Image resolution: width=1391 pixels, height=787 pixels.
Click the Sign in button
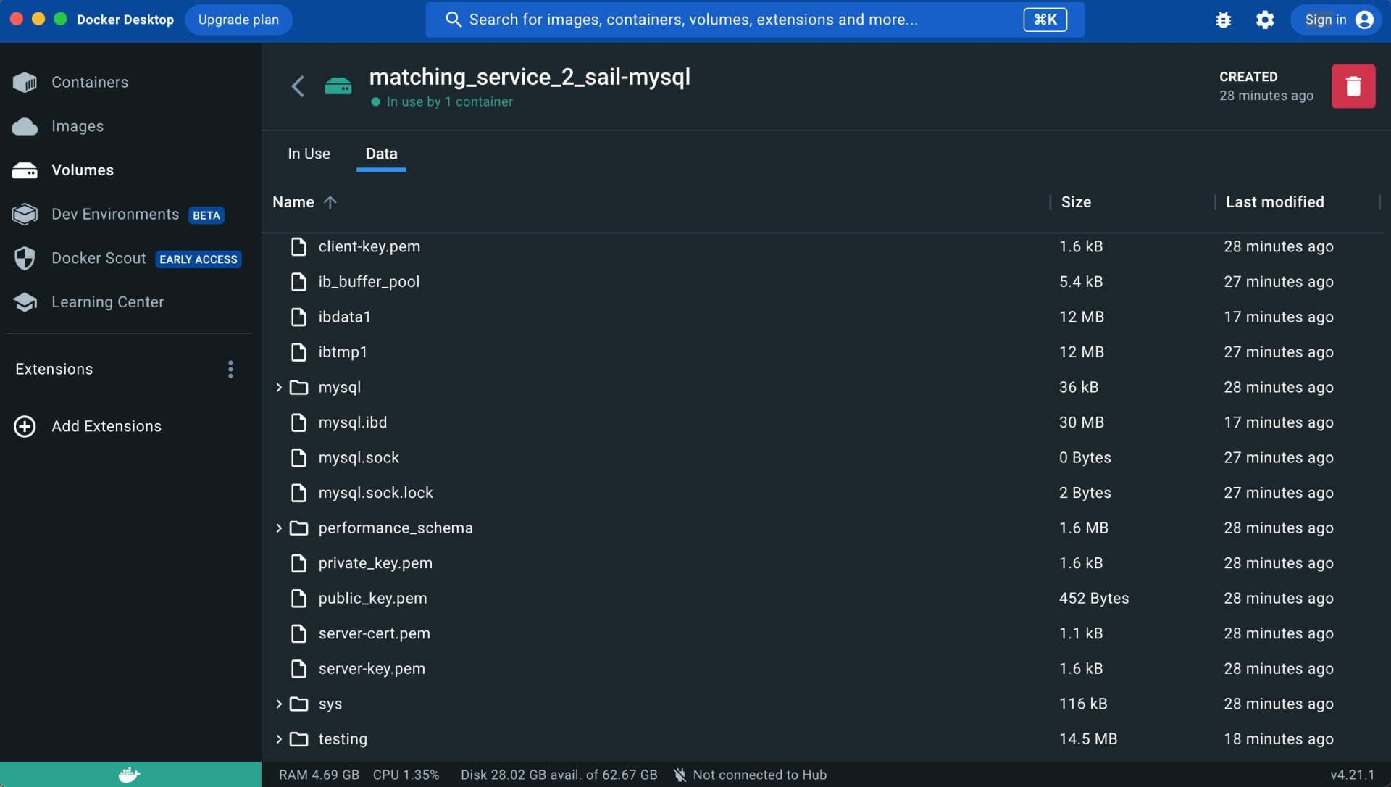point(1335,20)
